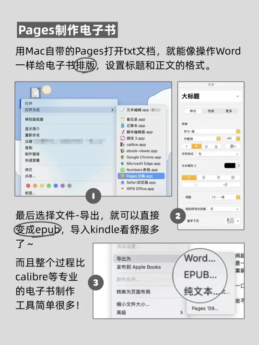Open the 项目符号与列表 dropdown showing 无
Image resolution: width=259 pixels, height=345 pixels.
(224, 209)
